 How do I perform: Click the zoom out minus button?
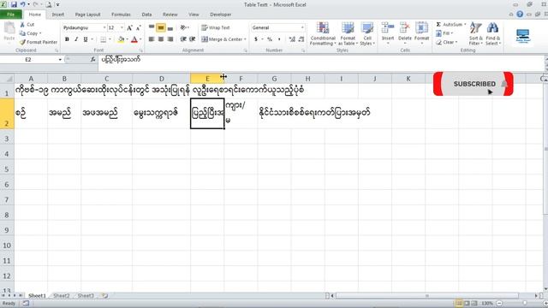pos(499,303)
